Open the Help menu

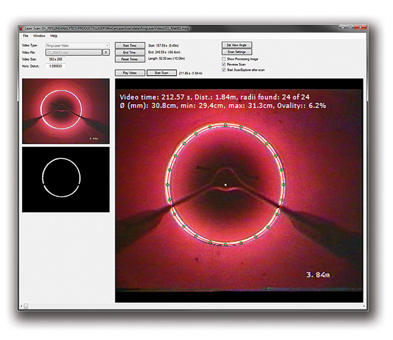(x=54, y=36)
